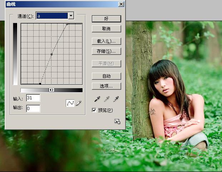This screenshot has height=172, width=222.
Task: Click the horizontal input gradient bar
Action: click(x=51, y=90)
